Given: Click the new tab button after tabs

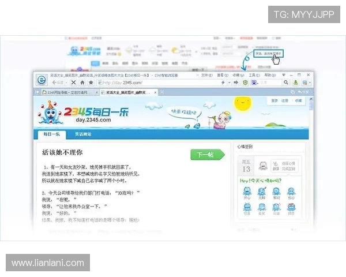Looking at the screenshot, I should 161,92.
